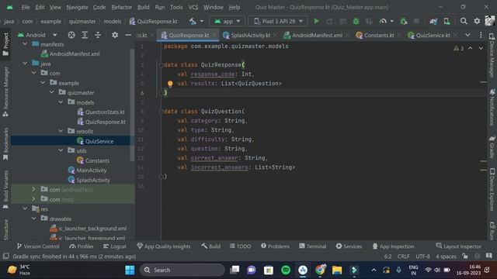This screenshot has width=497, height=279.
Task: Collapse the retrofit package
Action: click(x=61, y=131)
